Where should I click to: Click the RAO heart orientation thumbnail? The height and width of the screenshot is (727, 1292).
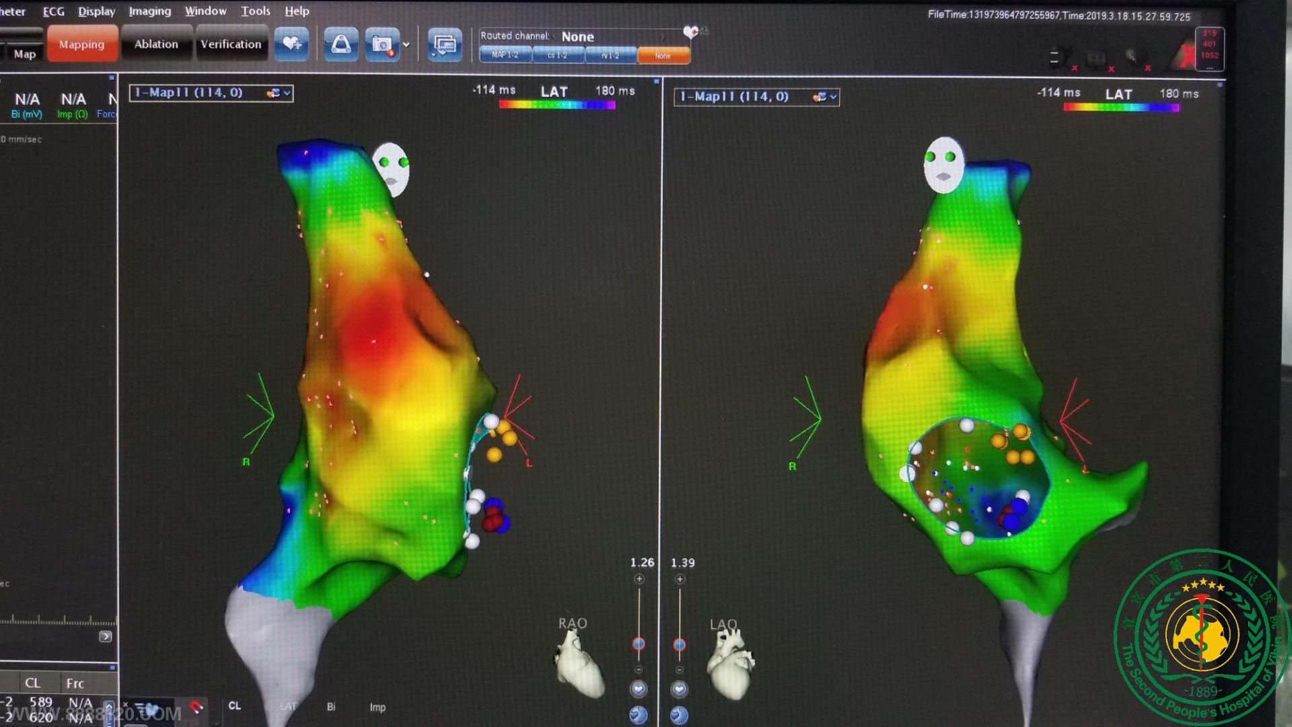point(579,664)
